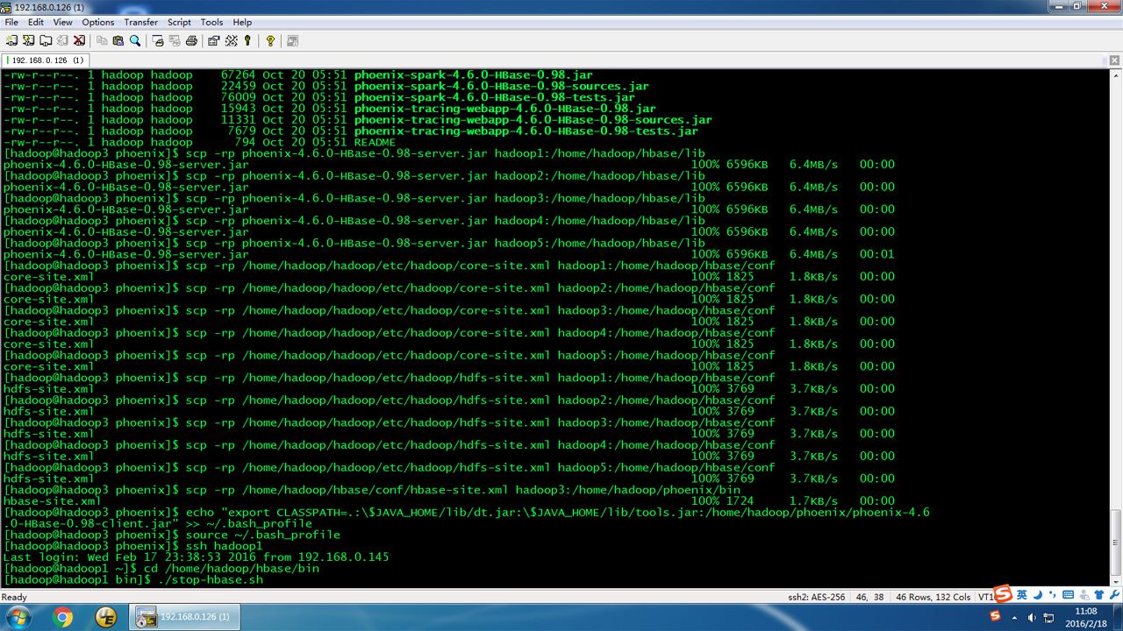Open Global Options tools icon
Viewport: 1123px width, 631px height.
231,40
